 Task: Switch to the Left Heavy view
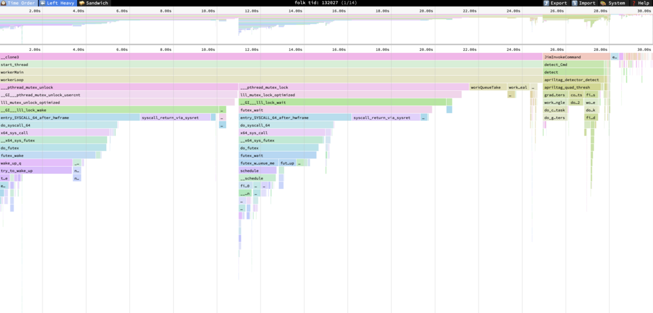click(57, 3)
